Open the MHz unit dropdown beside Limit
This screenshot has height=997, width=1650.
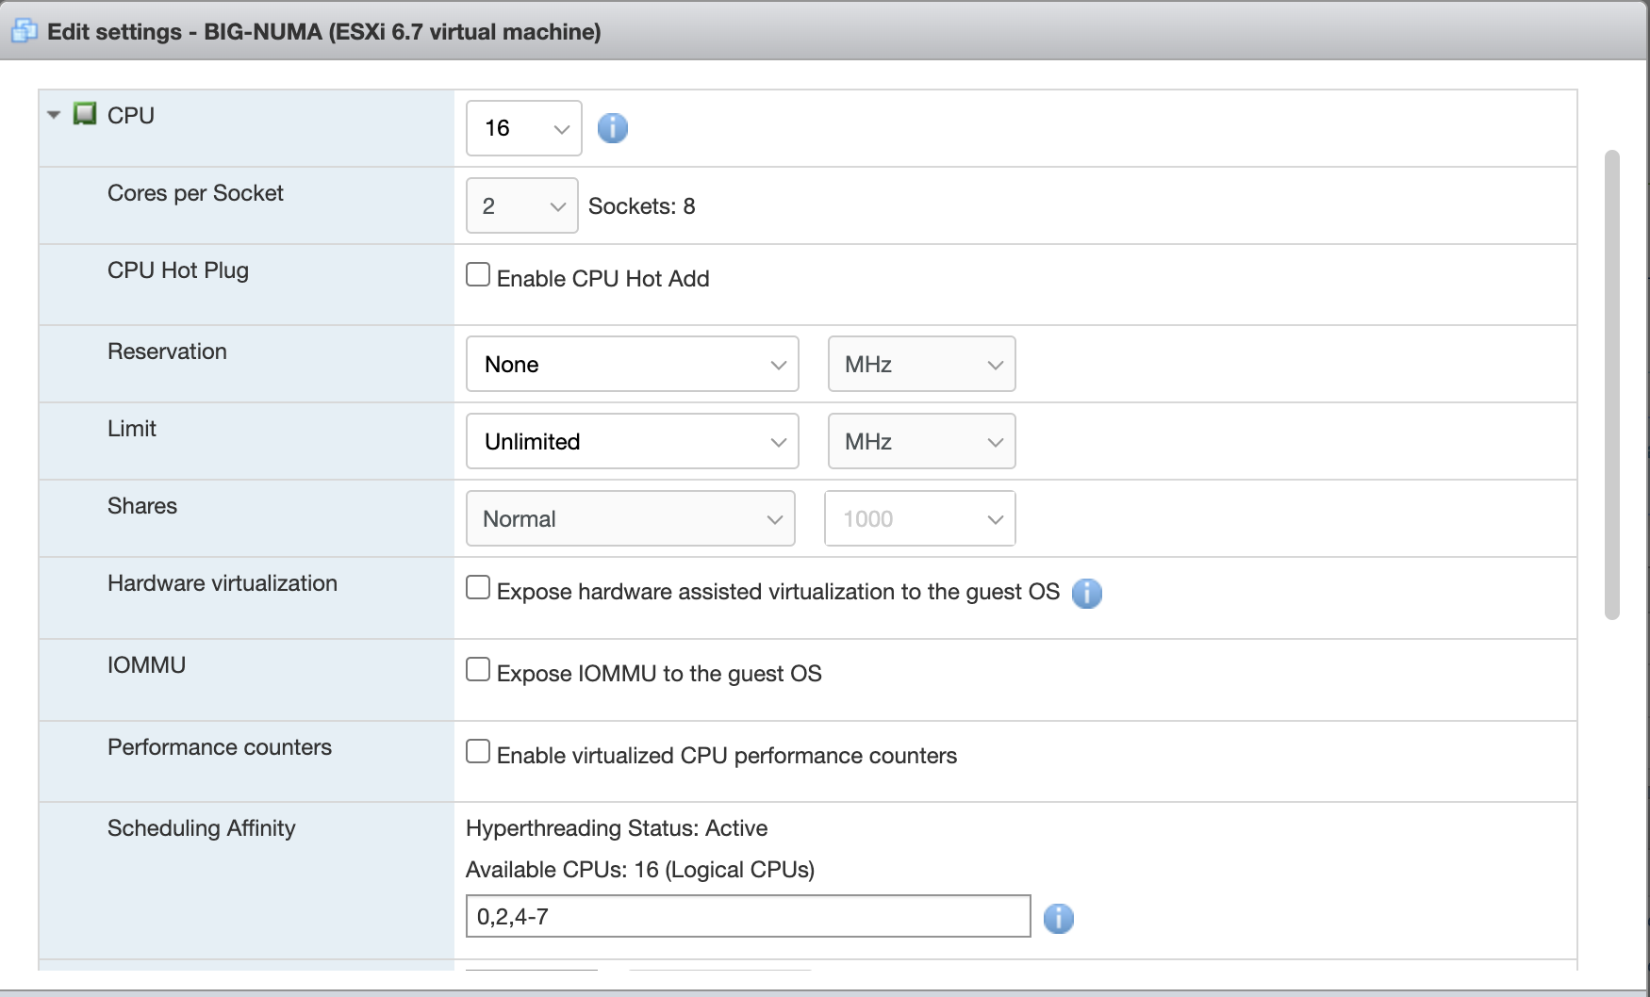point(921,441)
